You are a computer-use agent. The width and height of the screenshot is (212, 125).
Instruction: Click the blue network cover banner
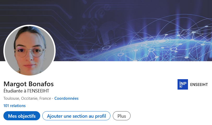point(106,30)
